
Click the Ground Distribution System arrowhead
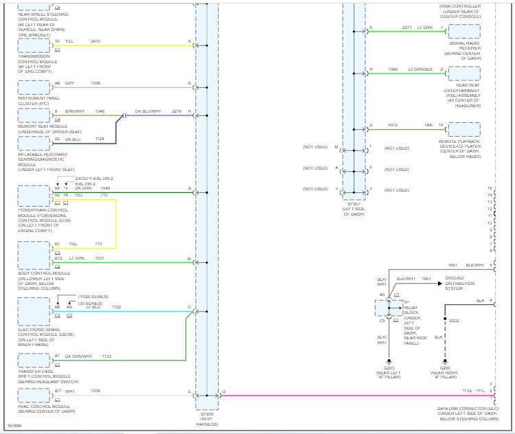tap(440, 283)
